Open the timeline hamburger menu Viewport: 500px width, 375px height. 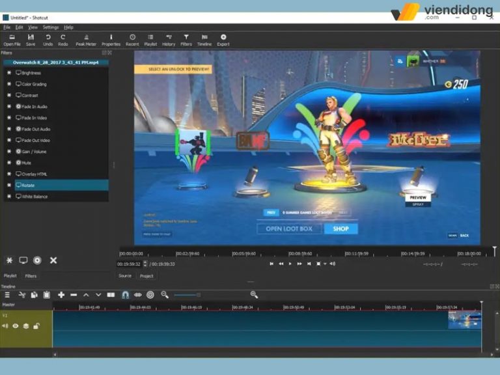tap(7, 295)
